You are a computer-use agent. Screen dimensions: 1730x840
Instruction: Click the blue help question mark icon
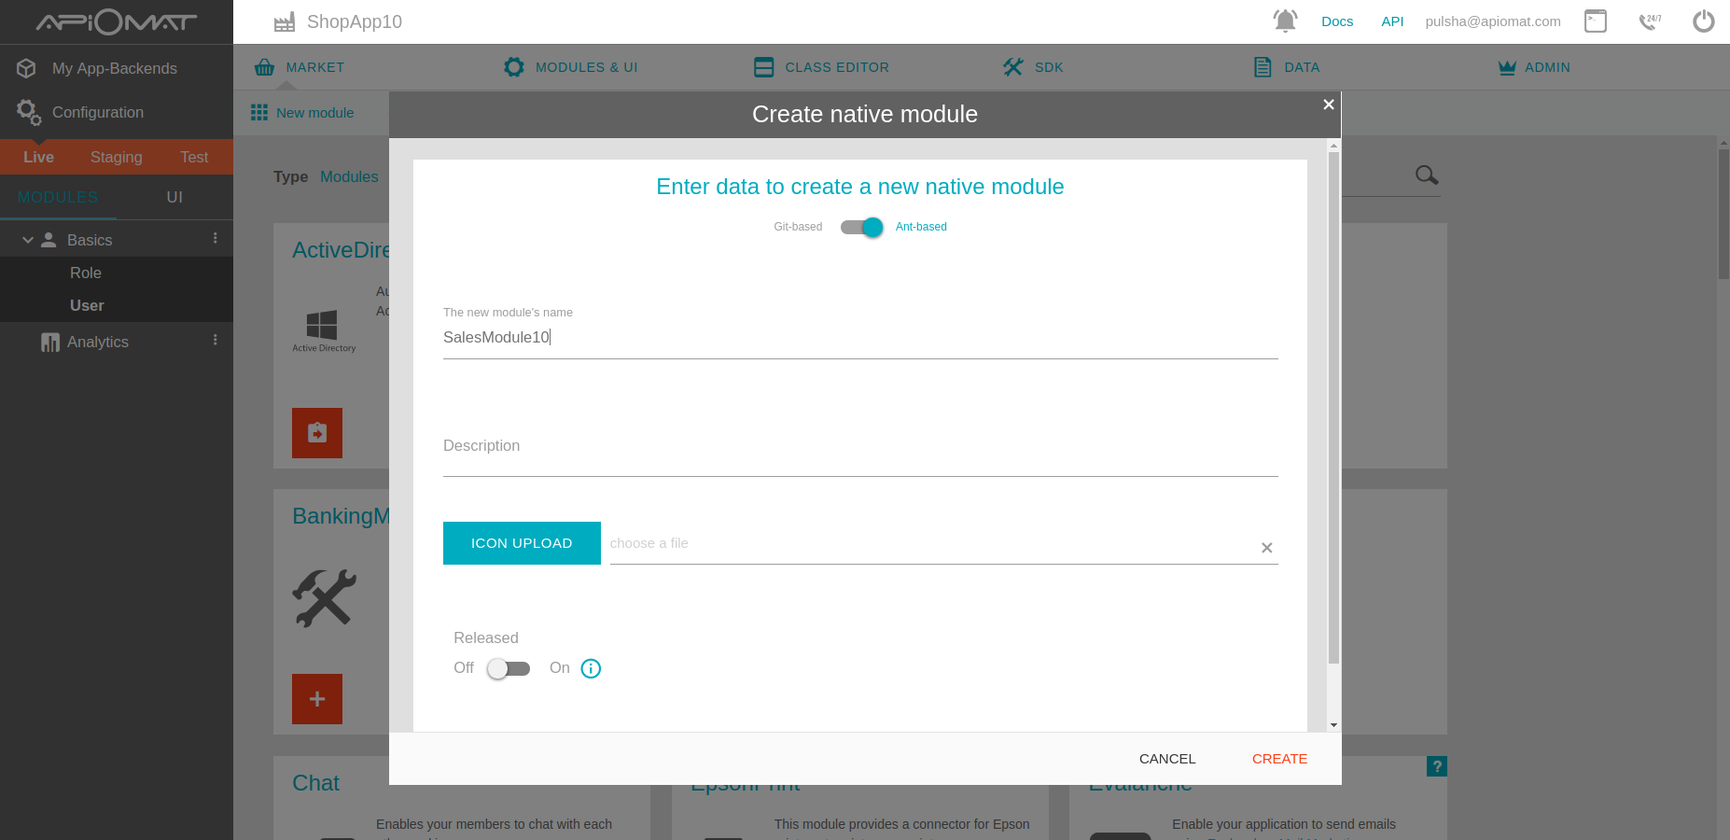1436,766
